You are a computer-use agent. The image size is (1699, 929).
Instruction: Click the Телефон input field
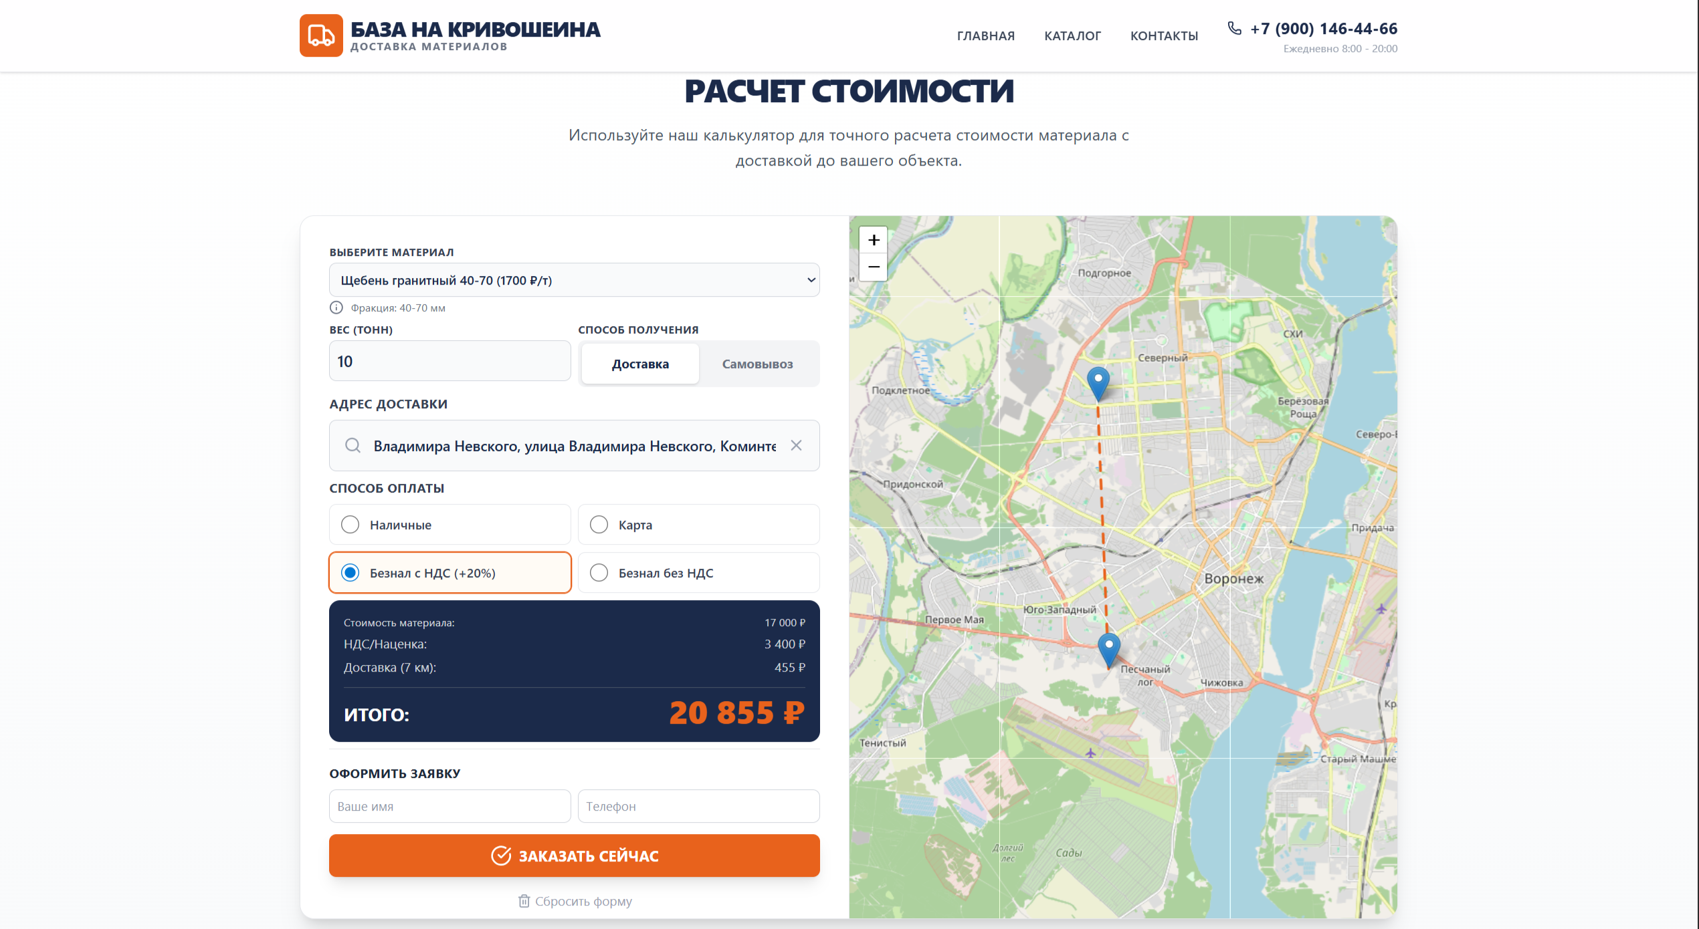698,806
